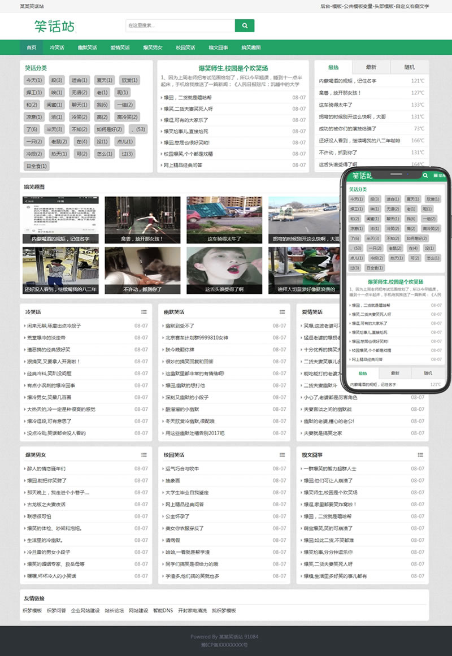
Task: Open list icon in 冷笑话 section header
Action: tap(144, 312)
